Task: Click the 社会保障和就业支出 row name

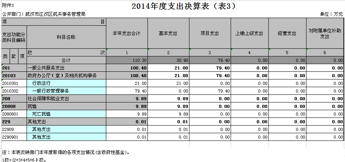Action: click(47, 99)
